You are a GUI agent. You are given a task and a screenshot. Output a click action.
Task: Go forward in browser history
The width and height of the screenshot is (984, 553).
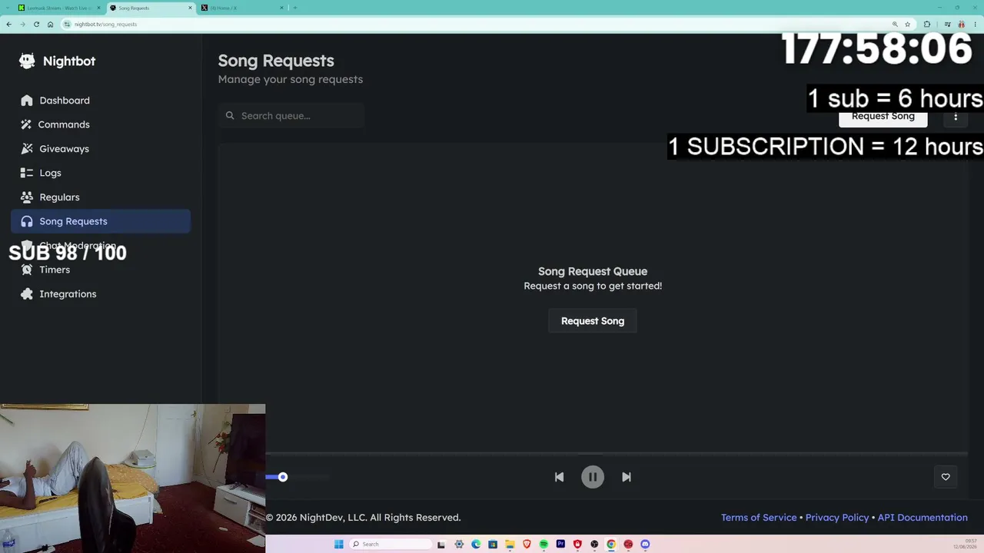tap(22, 25)
